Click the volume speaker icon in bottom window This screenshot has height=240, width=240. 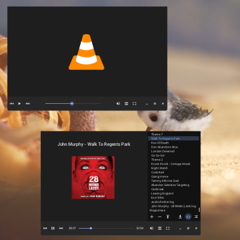click(x=152, y=228)
